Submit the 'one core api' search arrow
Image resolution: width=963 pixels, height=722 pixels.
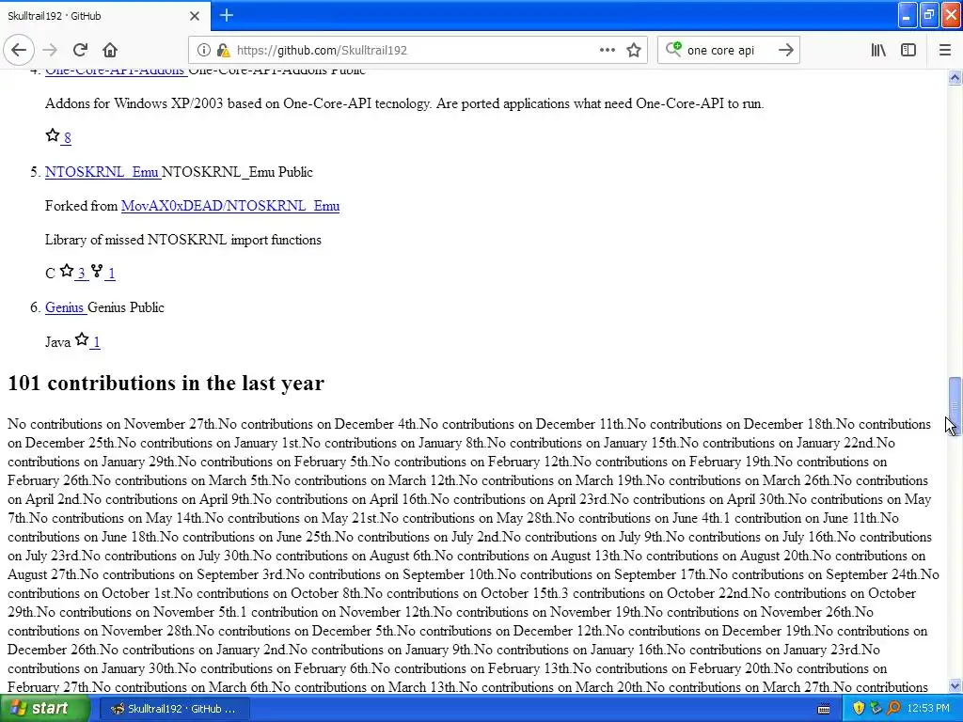785,51
